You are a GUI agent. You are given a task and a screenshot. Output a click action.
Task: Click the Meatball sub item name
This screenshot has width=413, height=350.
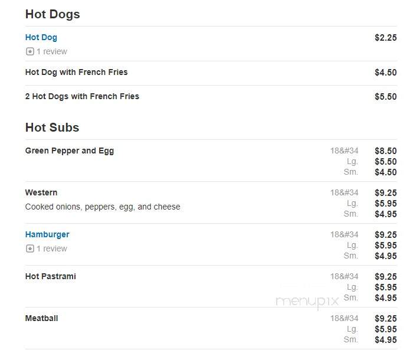(x=42, y=318)
